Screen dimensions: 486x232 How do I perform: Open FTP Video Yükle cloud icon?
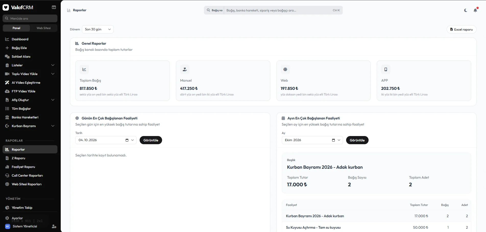(x=7, y=91)
